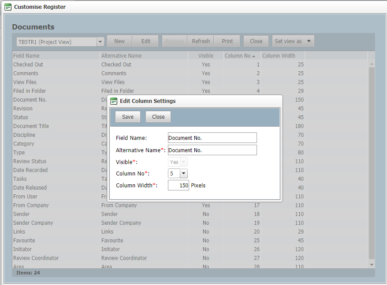Focus the Column Width pixels field
Screen dimensions: 387x285
coord(179,186)
